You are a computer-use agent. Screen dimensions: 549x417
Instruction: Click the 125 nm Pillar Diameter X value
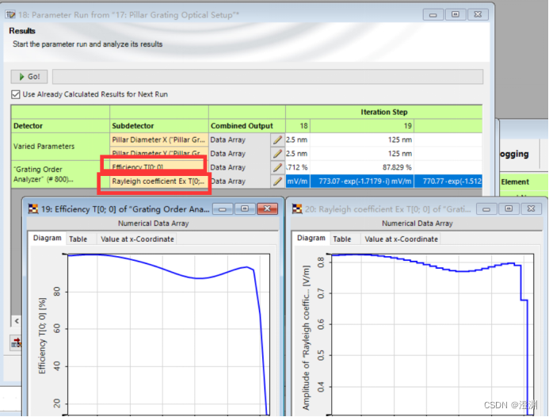[x=362, y=140]
